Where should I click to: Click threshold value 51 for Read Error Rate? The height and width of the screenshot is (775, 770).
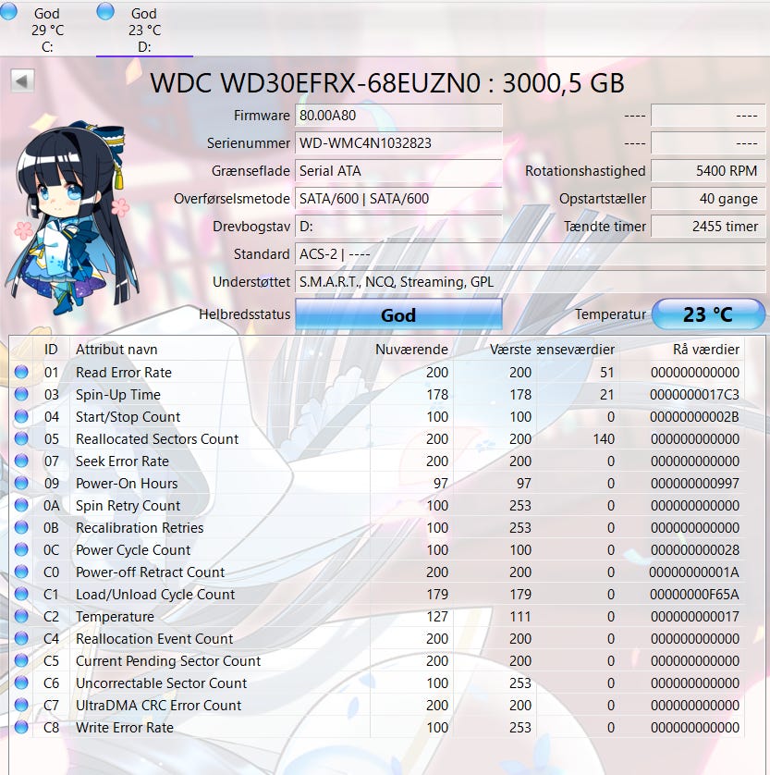pyautogui.click(x=607, y=372)
